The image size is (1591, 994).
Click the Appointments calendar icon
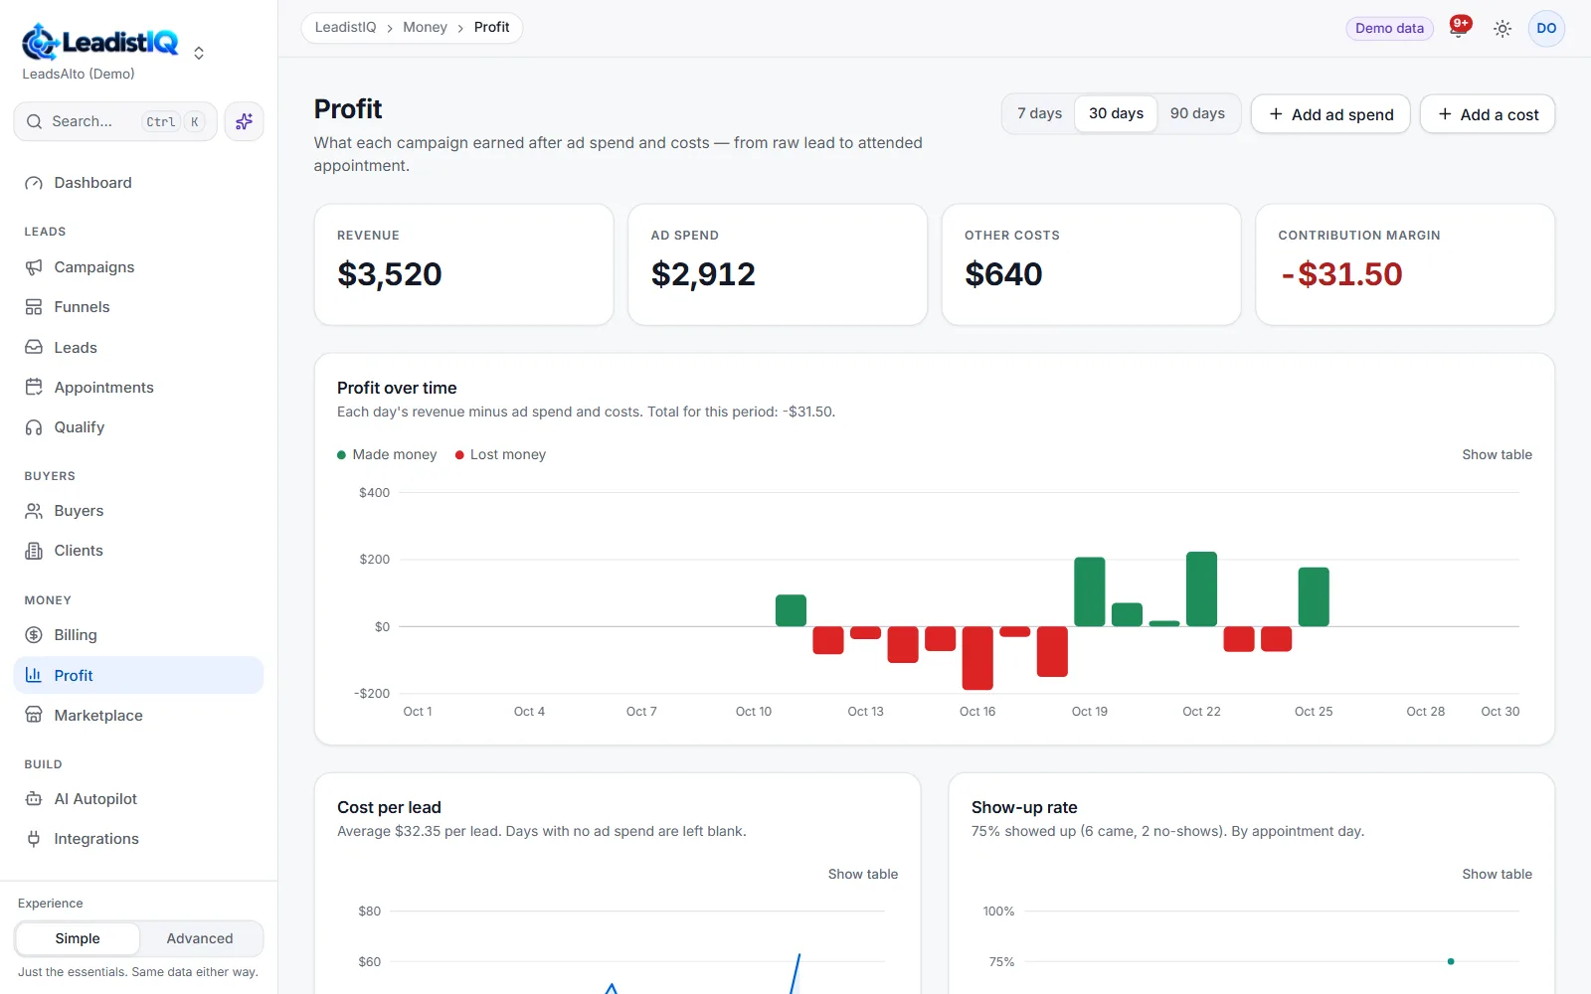[34, 388]
